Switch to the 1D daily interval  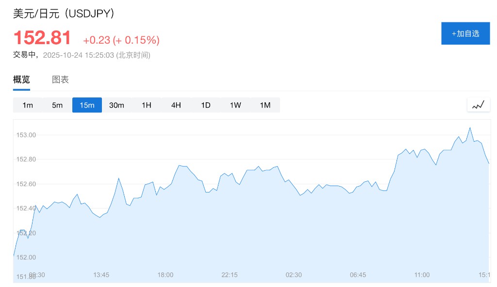206,105
